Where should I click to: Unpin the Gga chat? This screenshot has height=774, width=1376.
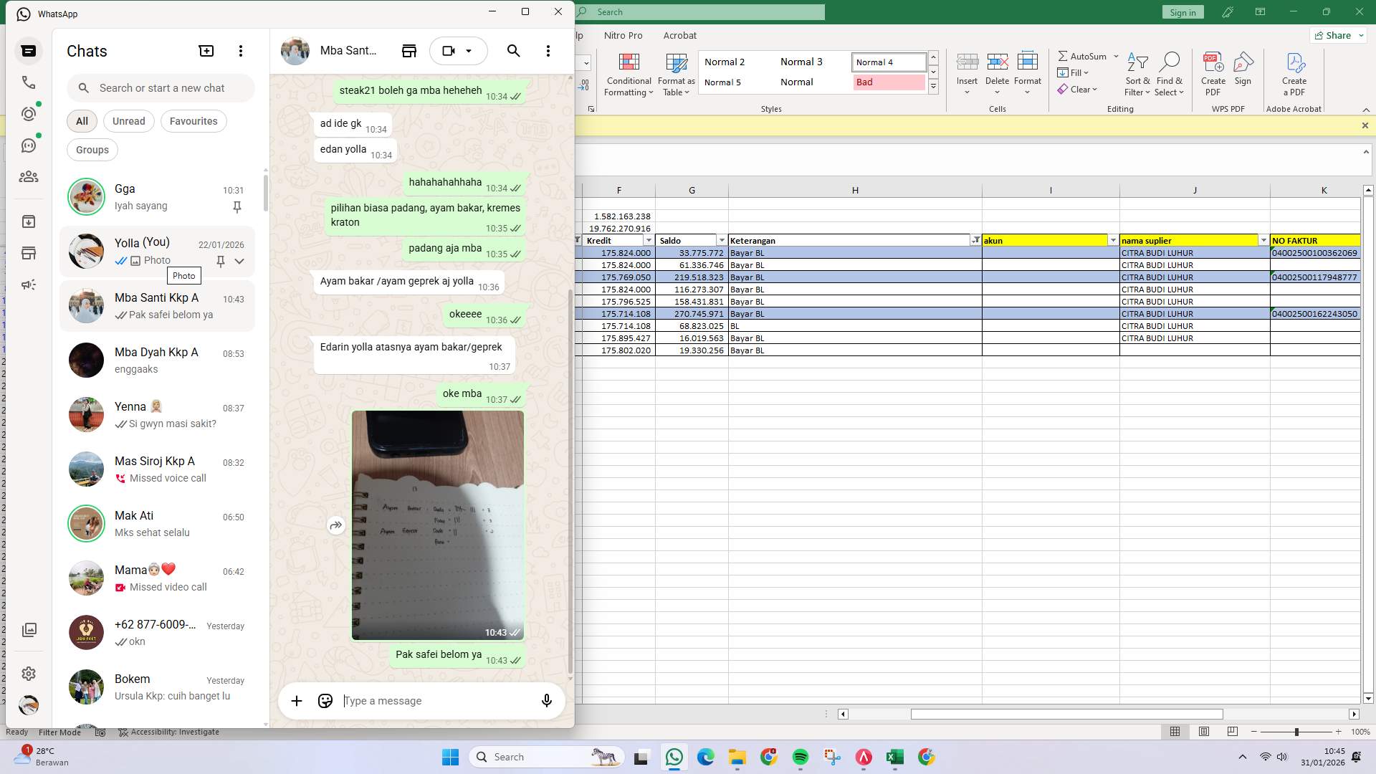pos(237,207)
